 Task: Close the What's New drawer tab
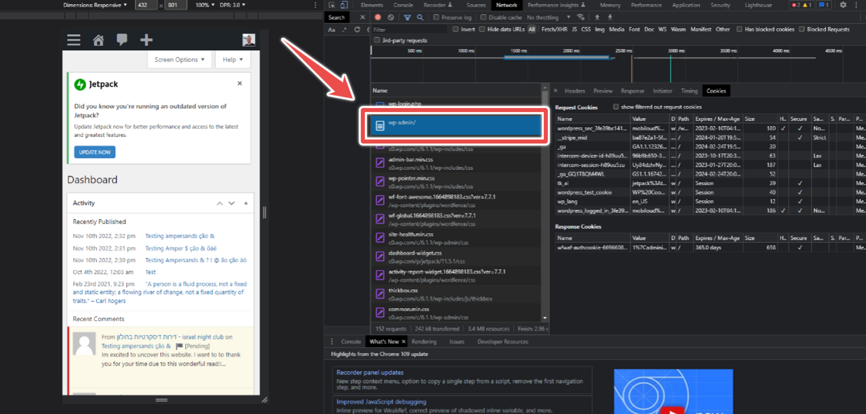click(404, 342)
